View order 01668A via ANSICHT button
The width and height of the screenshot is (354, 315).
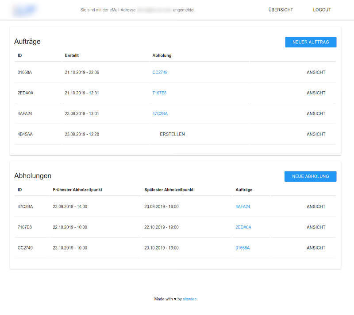(x=316, y=72)
